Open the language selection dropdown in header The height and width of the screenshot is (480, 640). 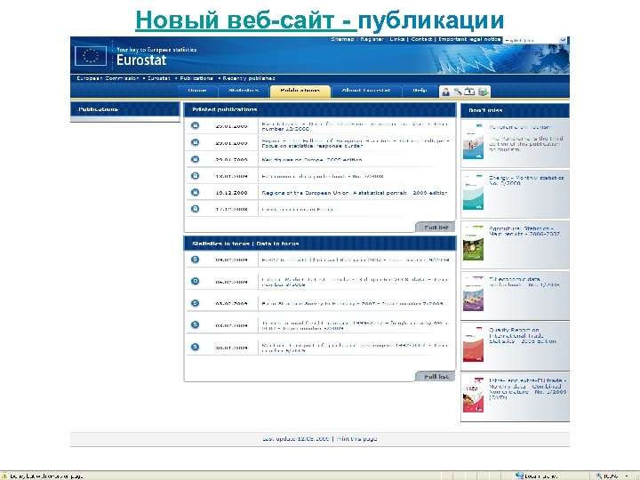[535, 40]
